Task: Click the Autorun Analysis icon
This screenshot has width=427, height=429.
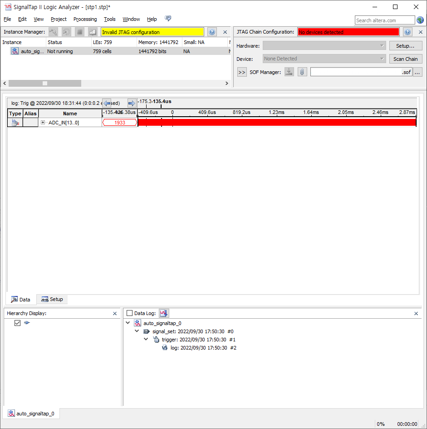Action: [66, 32]
